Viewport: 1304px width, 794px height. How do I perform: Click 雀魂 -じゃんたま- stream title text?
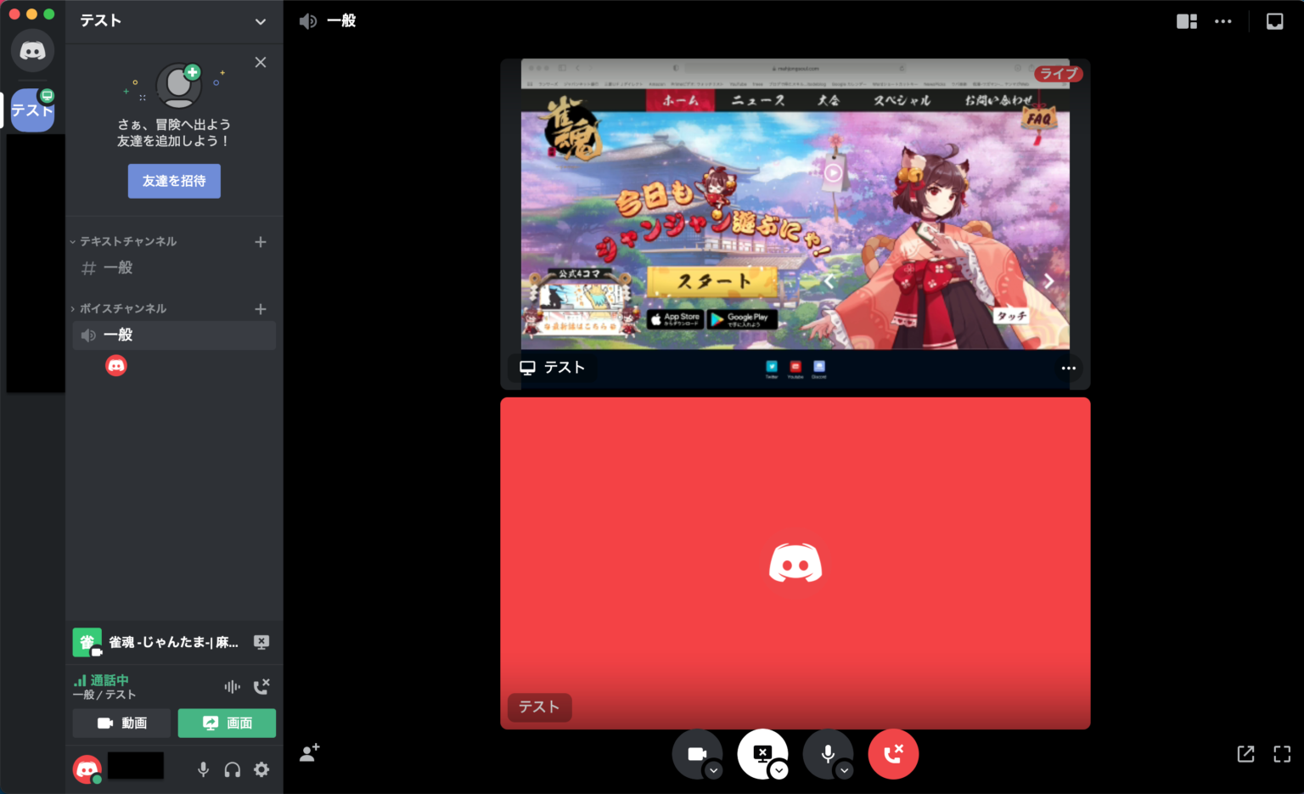pos(174,642)
